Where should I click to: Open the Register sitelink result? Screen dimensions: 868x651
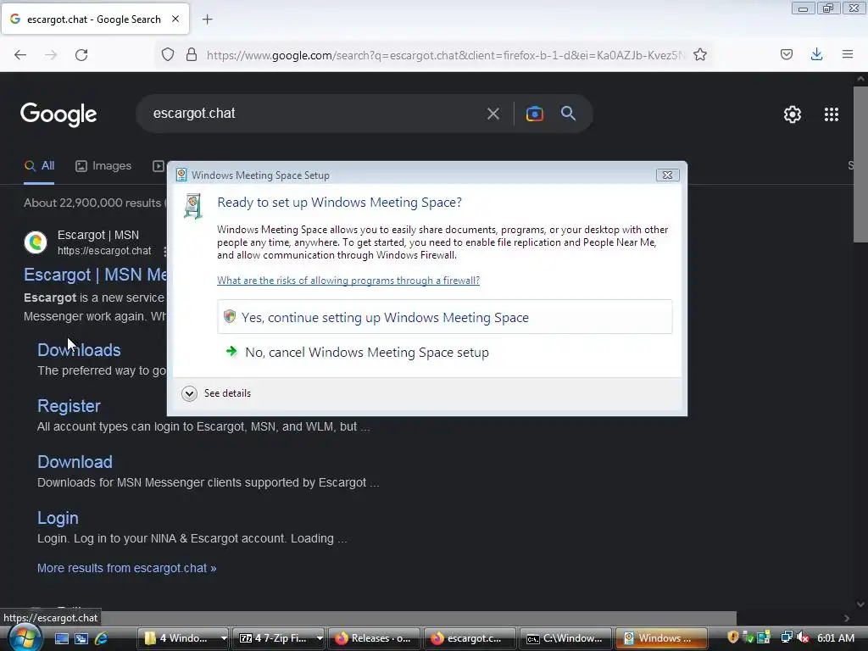pos(69,406)
